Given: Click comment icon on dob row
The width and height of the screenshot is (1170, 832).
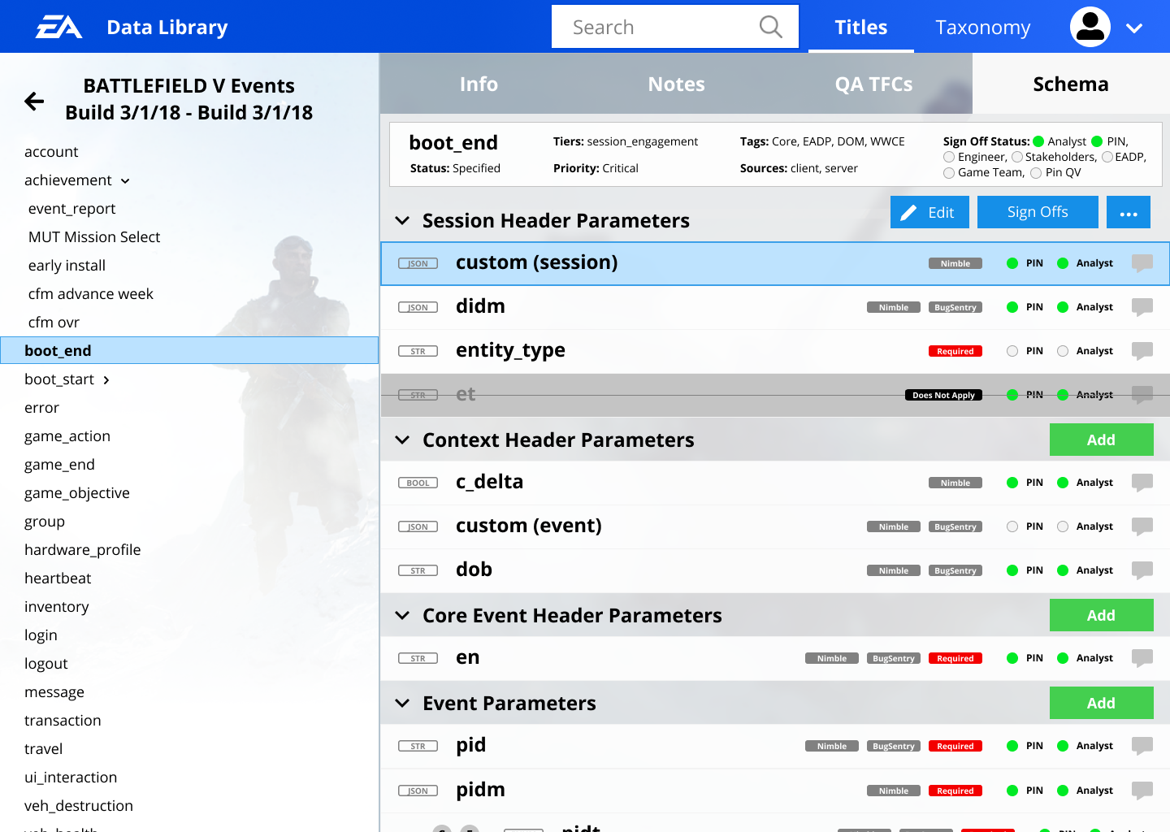Looking at the screenshot, I should tap(1142, 570).
